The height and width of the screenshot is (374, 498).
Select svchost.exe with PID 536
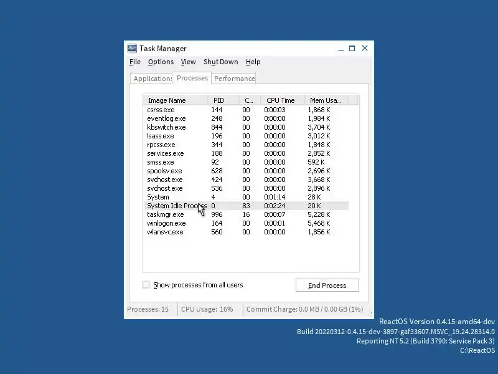point(246,188)
